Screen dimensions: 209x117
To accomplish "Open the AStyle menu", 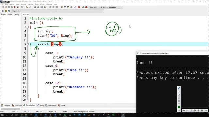I will point(42,4).
